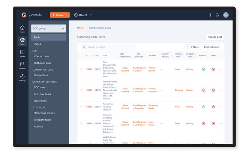Screen dimensions: 249x153
Task: Open row actions for post 59496
Action: pyautogui.click(x=221, y=90)
